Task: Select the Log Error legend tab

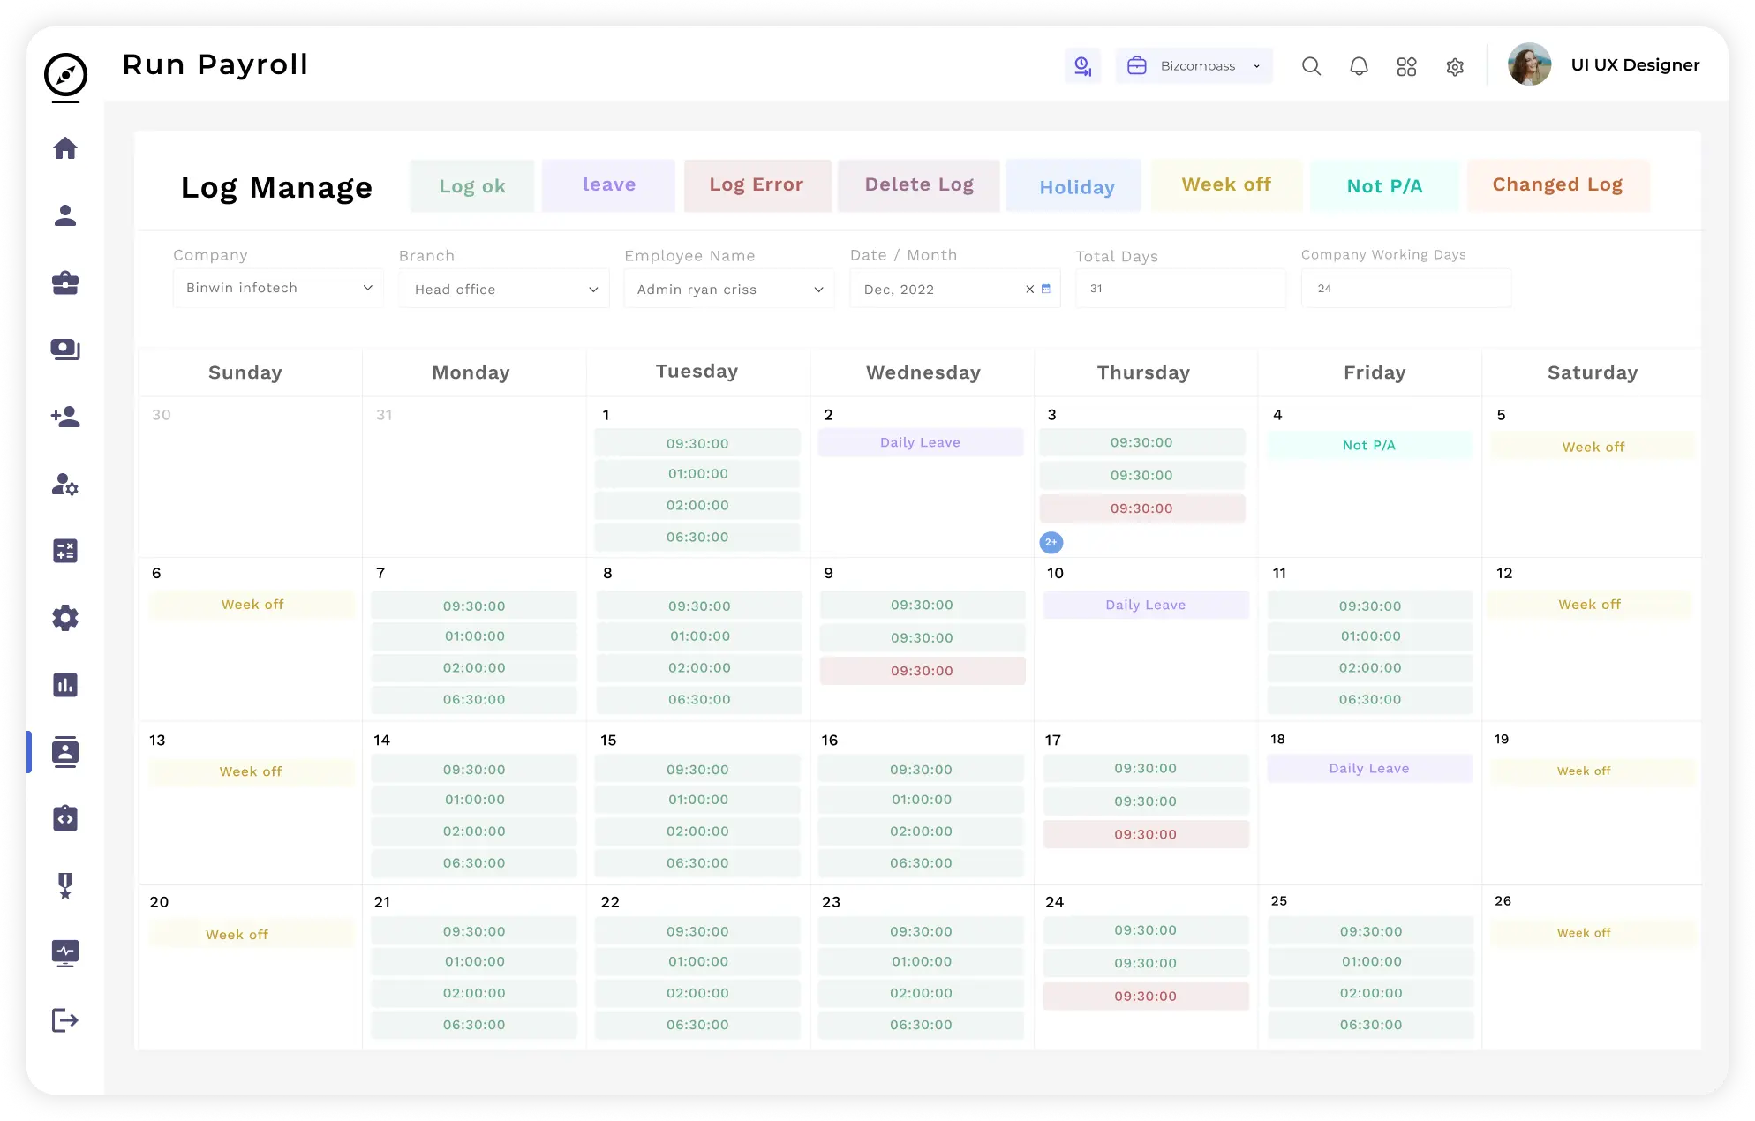Action: pos(757,185)
